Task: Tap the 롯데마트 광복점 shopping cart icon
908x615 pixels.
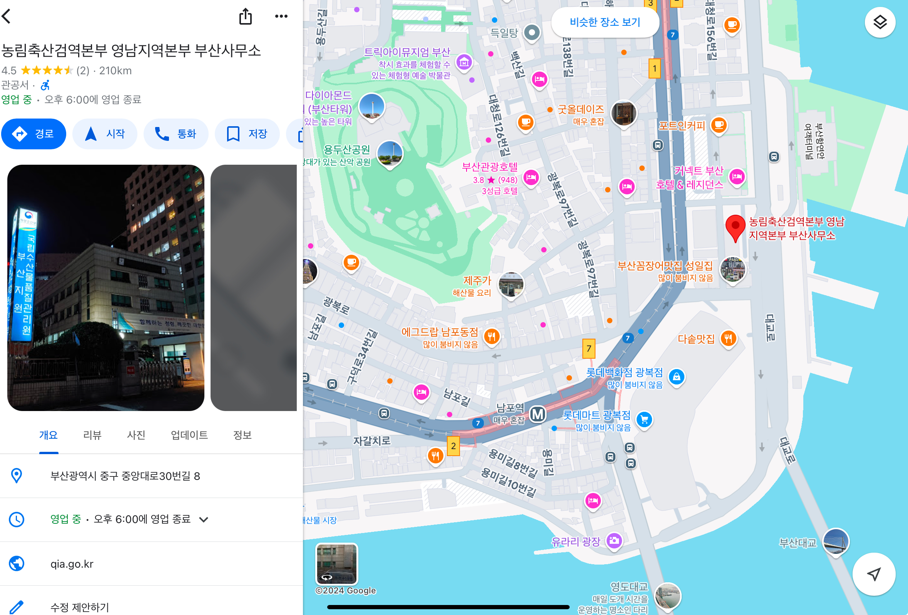Action: (x=644, y=419)
